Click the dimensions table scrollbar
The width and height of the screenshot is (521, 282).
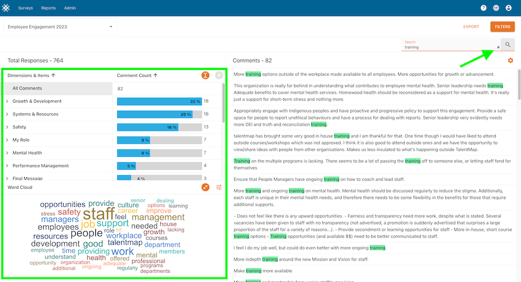(x=223, y=103)
